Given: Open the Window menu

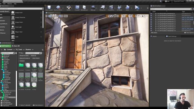Looking at the screenshot, I should pyautogui.click(x=10, y=4).
